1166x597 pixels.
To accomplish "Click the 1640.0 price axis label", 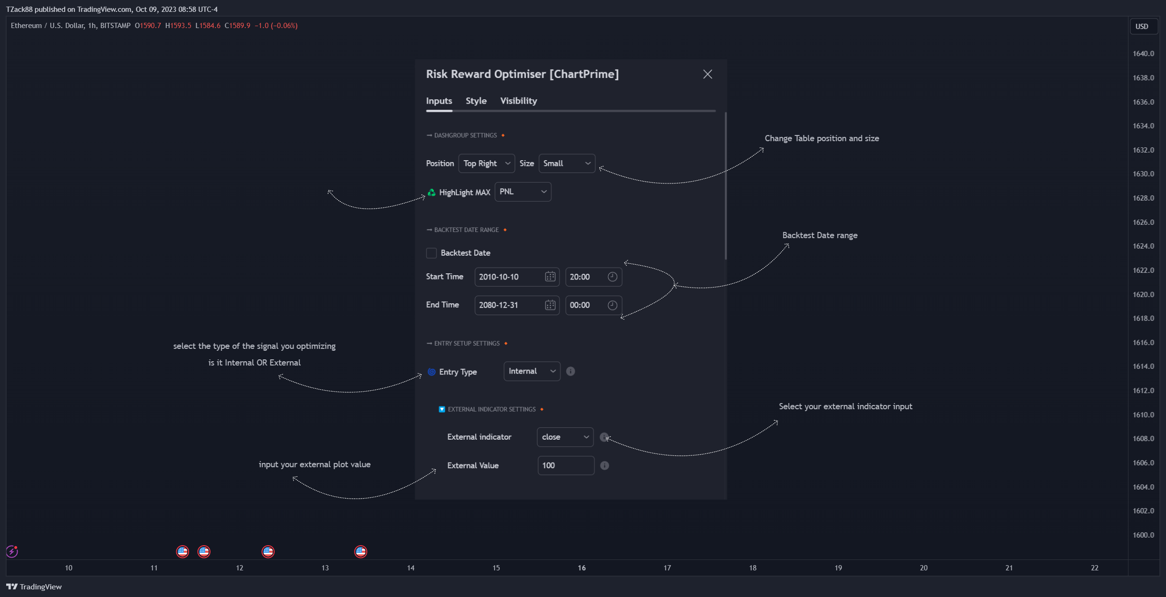I will point(1143,54).
